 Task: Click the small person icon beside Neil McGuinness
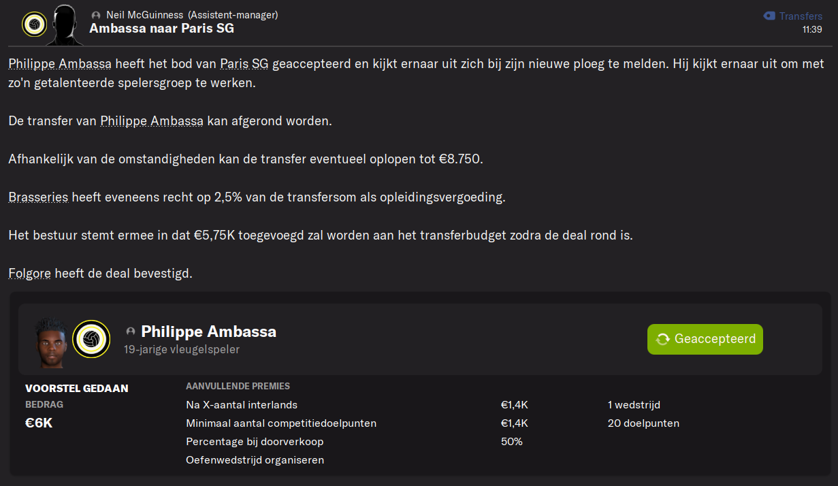(96, 15)
